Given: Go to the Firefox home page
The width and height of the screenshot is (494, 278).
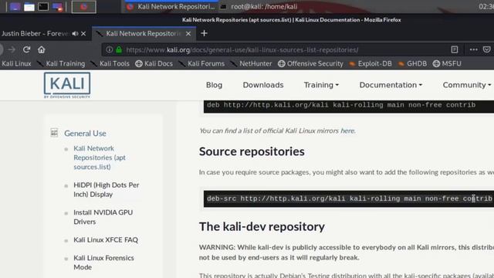Looking at the screenshot, I should click(41, 49).
